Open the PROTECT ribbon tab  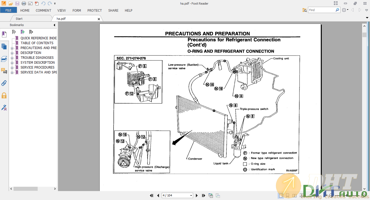point(95,10)
